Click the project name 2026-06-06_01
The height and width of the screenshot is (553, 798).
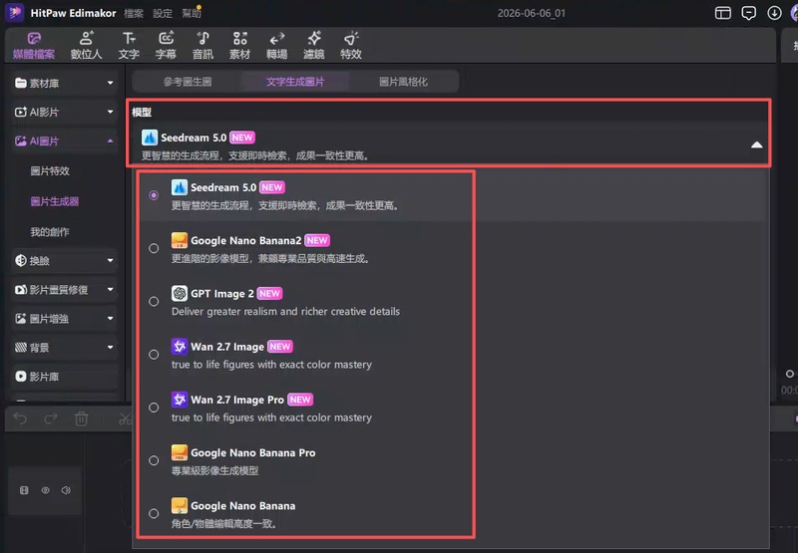(532, 13)
